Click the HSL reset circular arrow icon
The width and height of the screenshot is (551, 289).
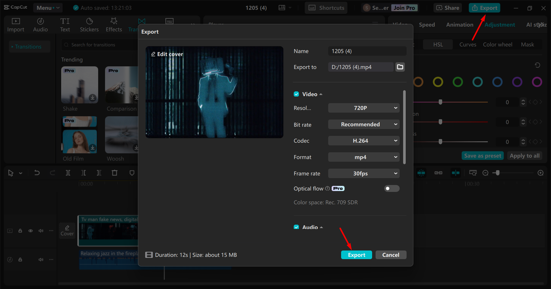pos(537,65)
